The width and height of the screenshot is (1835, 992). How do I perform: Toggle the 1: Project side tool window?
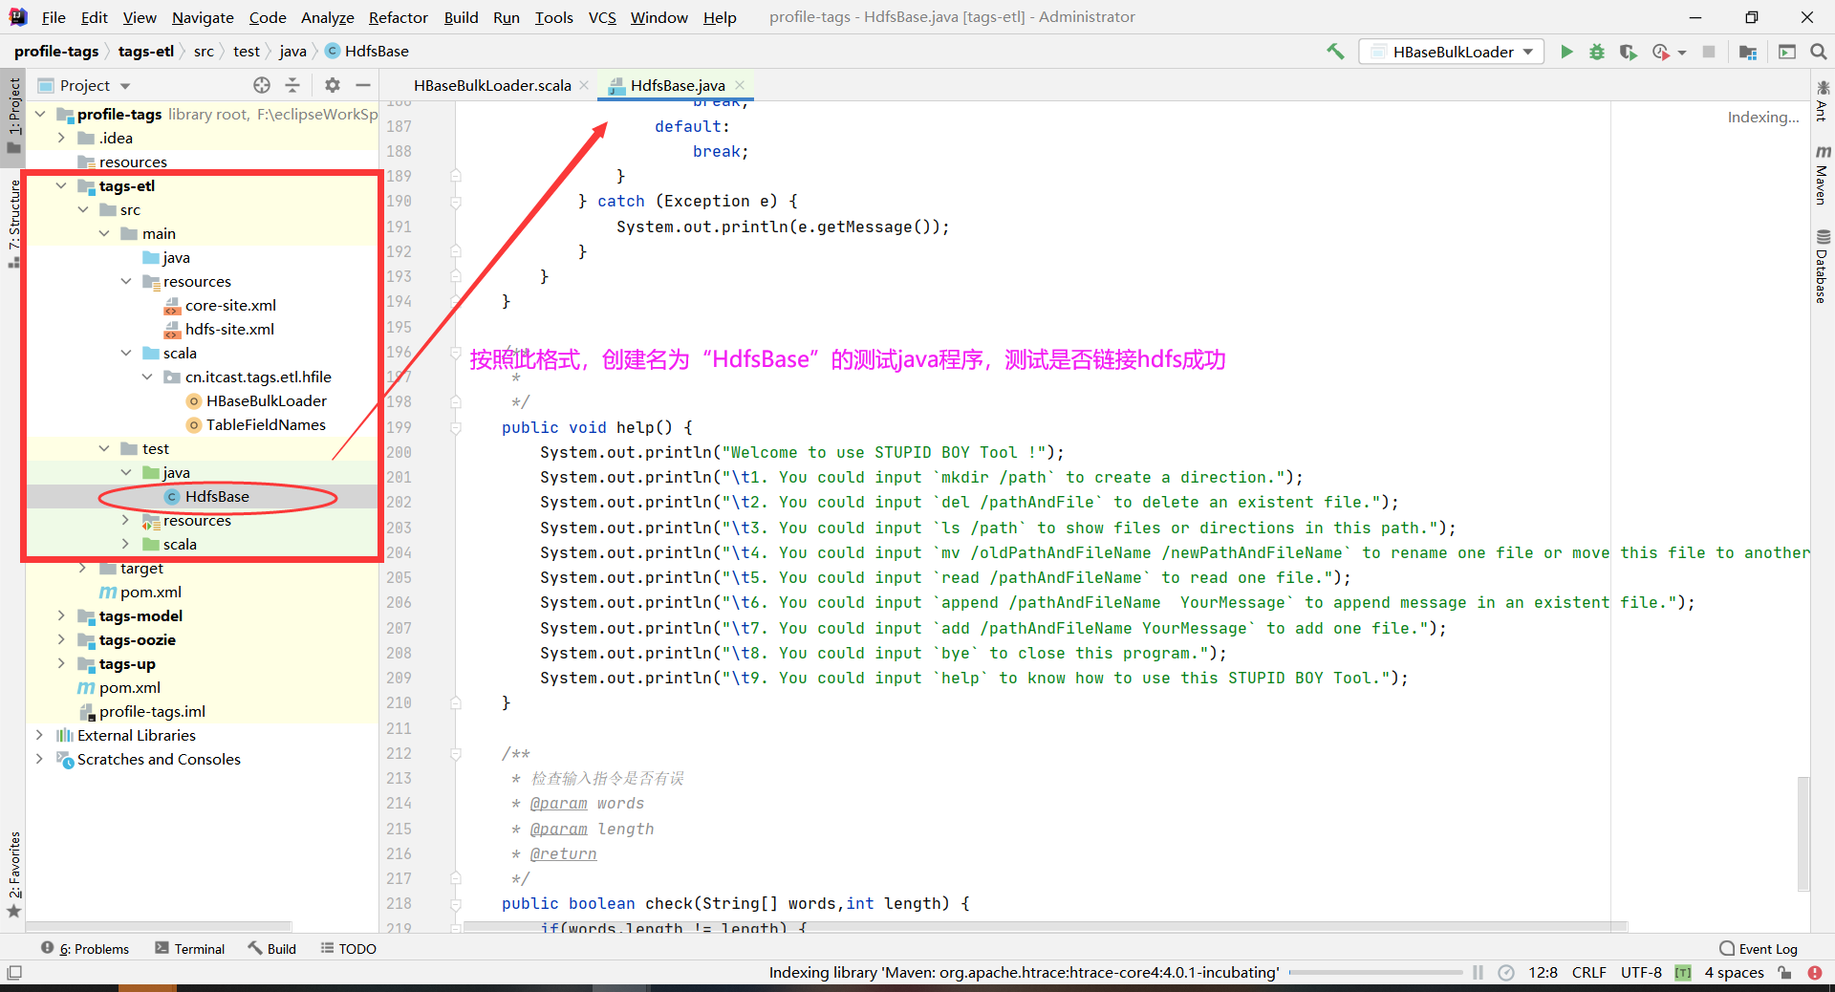pos(13,115)
